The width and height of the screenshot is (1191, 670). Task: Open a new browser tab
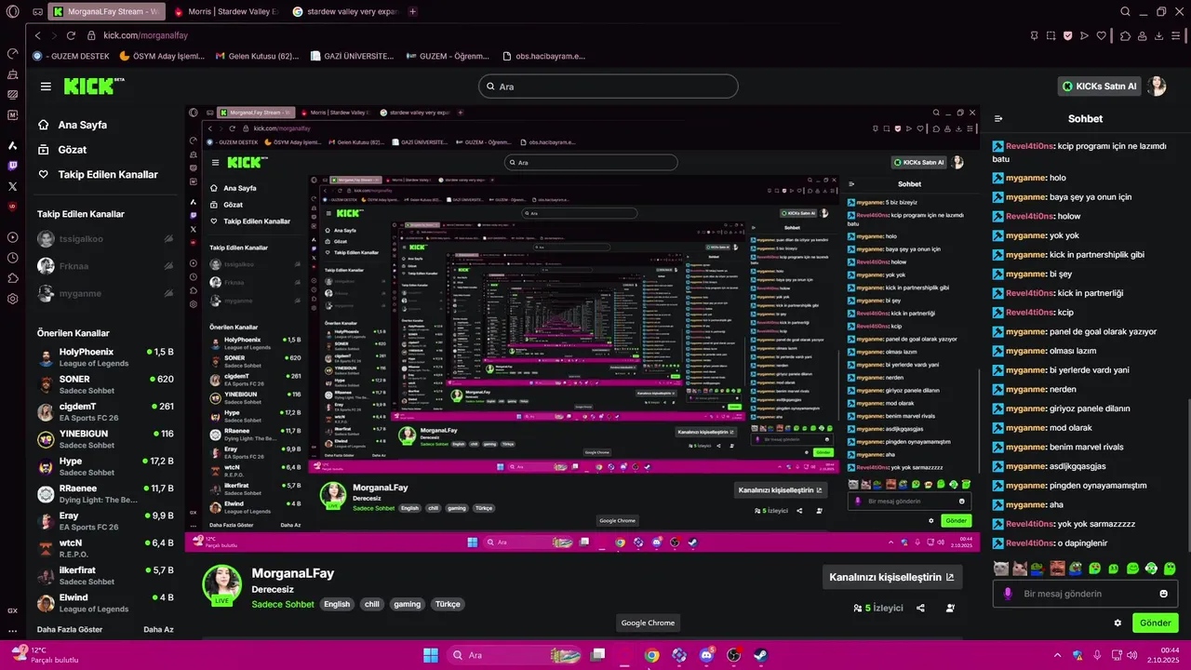point(413,12)
